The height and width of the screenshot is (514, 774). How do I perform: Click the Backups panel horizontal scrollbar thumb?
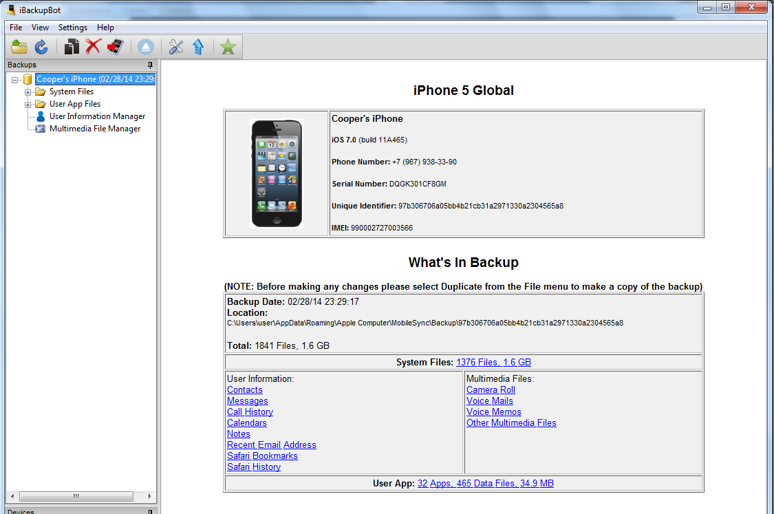(x=76, y=496)
